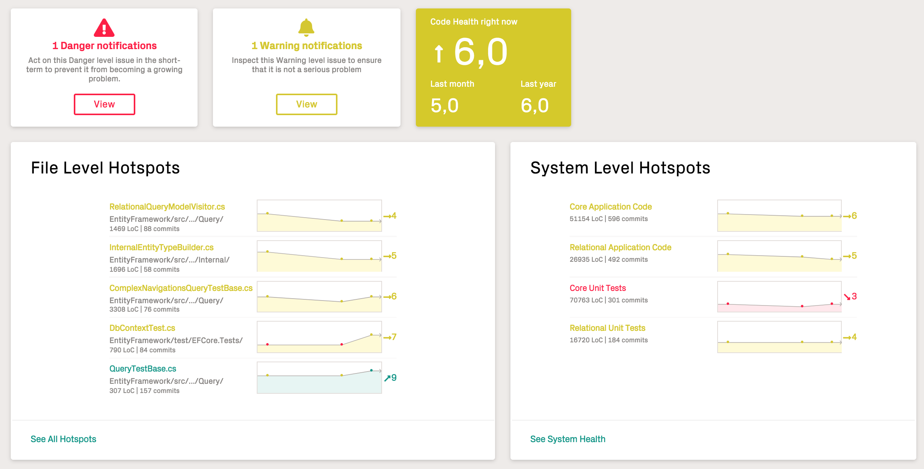Screen dimensions: 924x469
Task: Click '307 LoC | 157 commits' text
Action: [x=145, y=391]
